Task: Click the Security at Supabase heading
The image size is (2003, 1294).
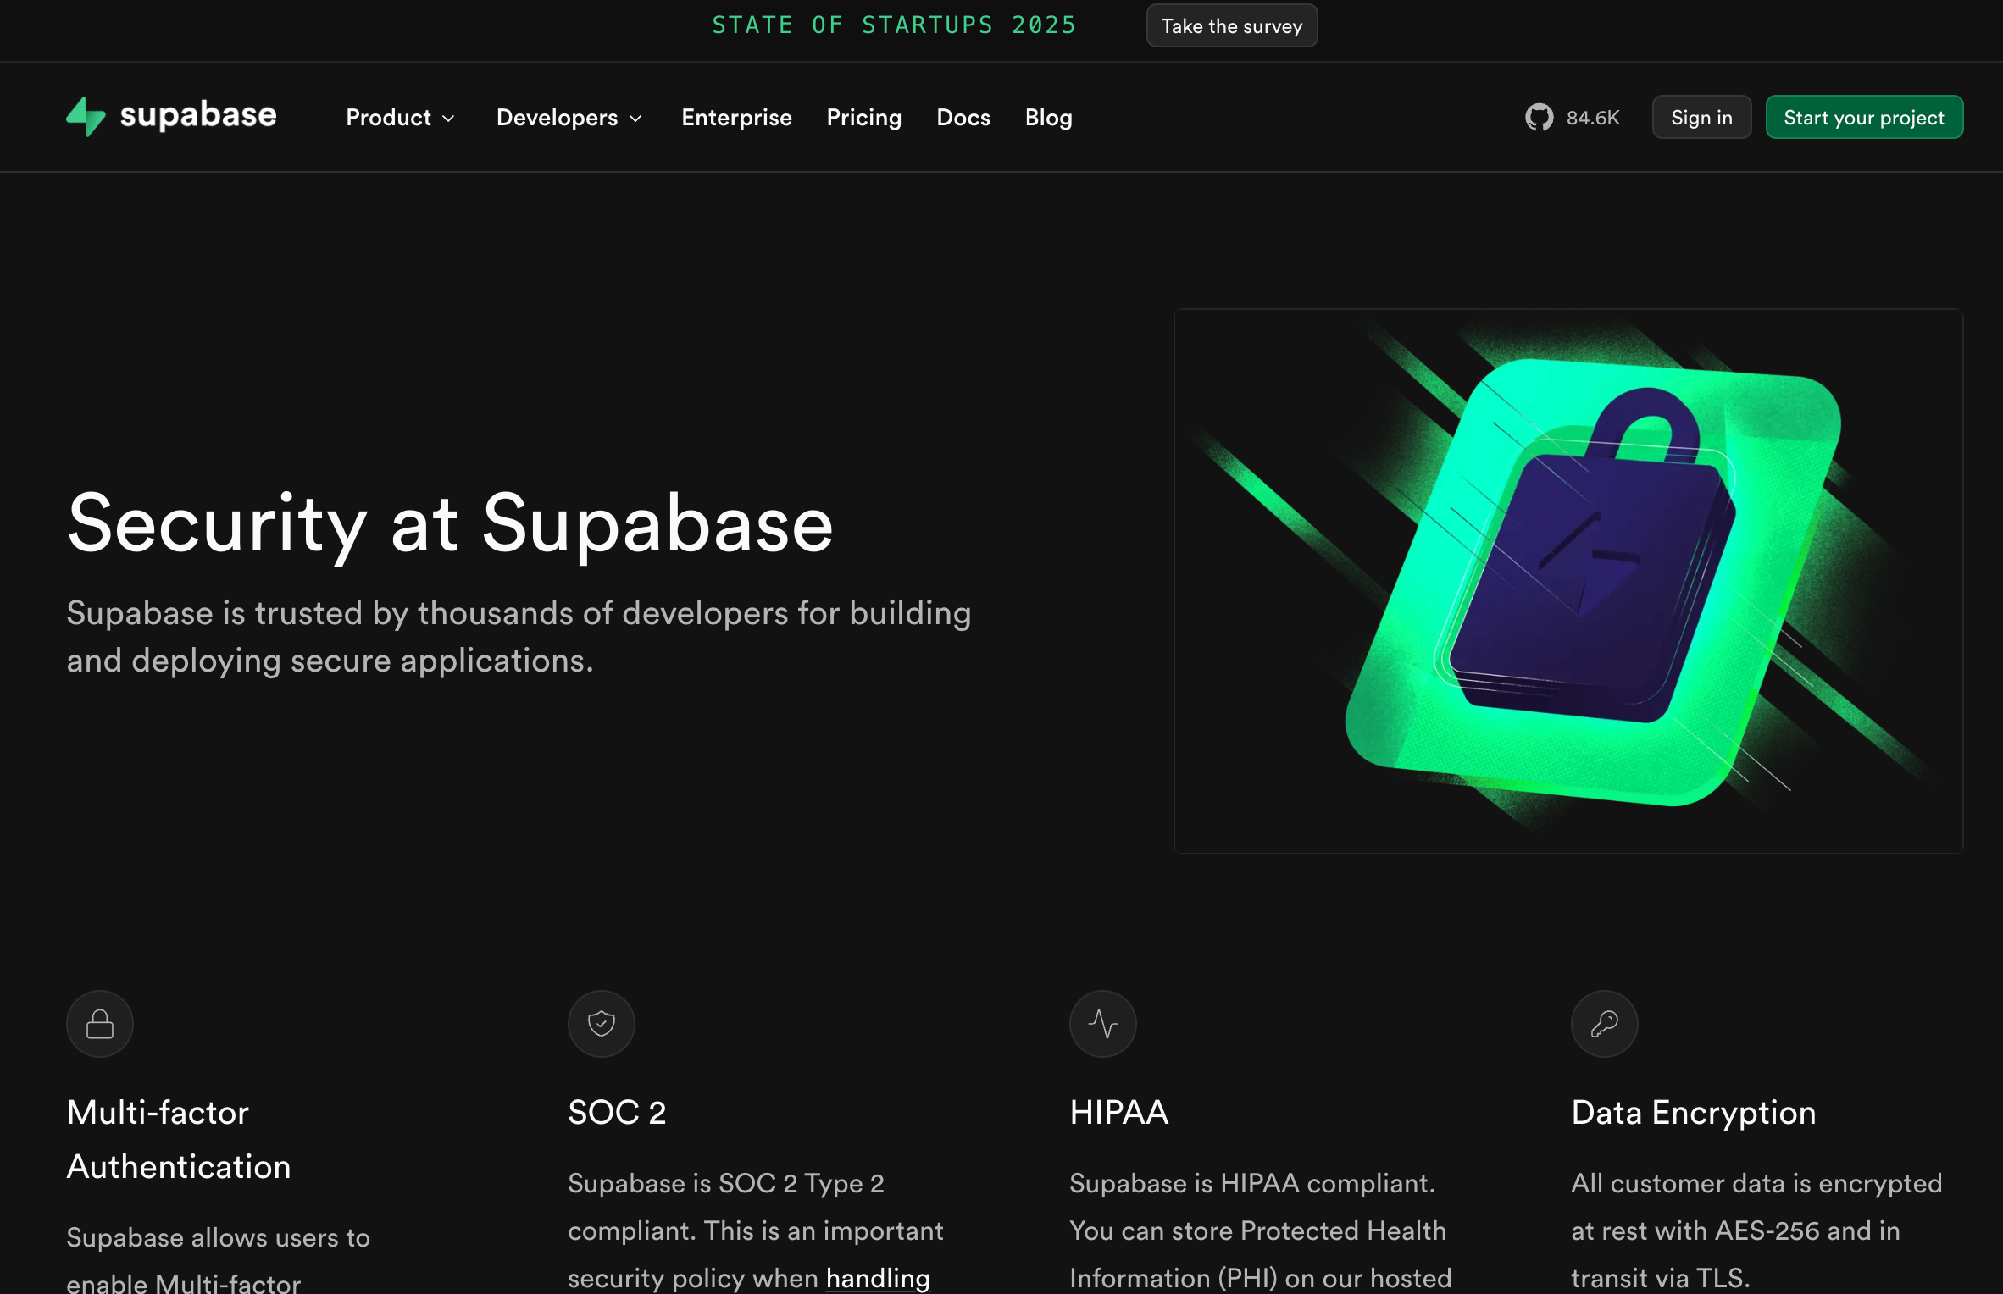Action: [x=451, y=525]
